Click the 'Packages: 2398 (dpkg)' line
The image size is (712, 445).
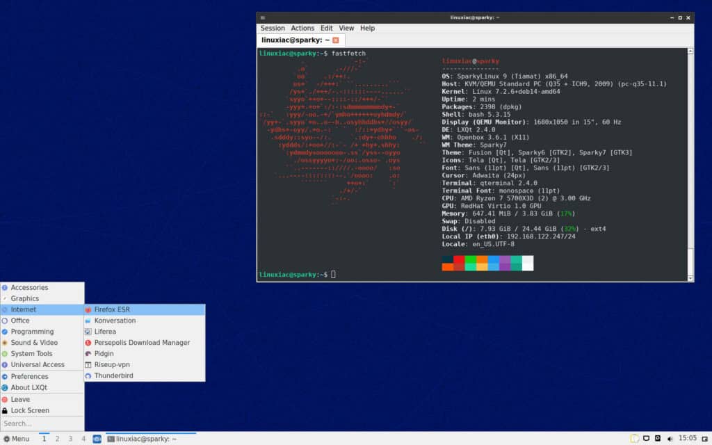pyautogui.click(x=482, y=106)
